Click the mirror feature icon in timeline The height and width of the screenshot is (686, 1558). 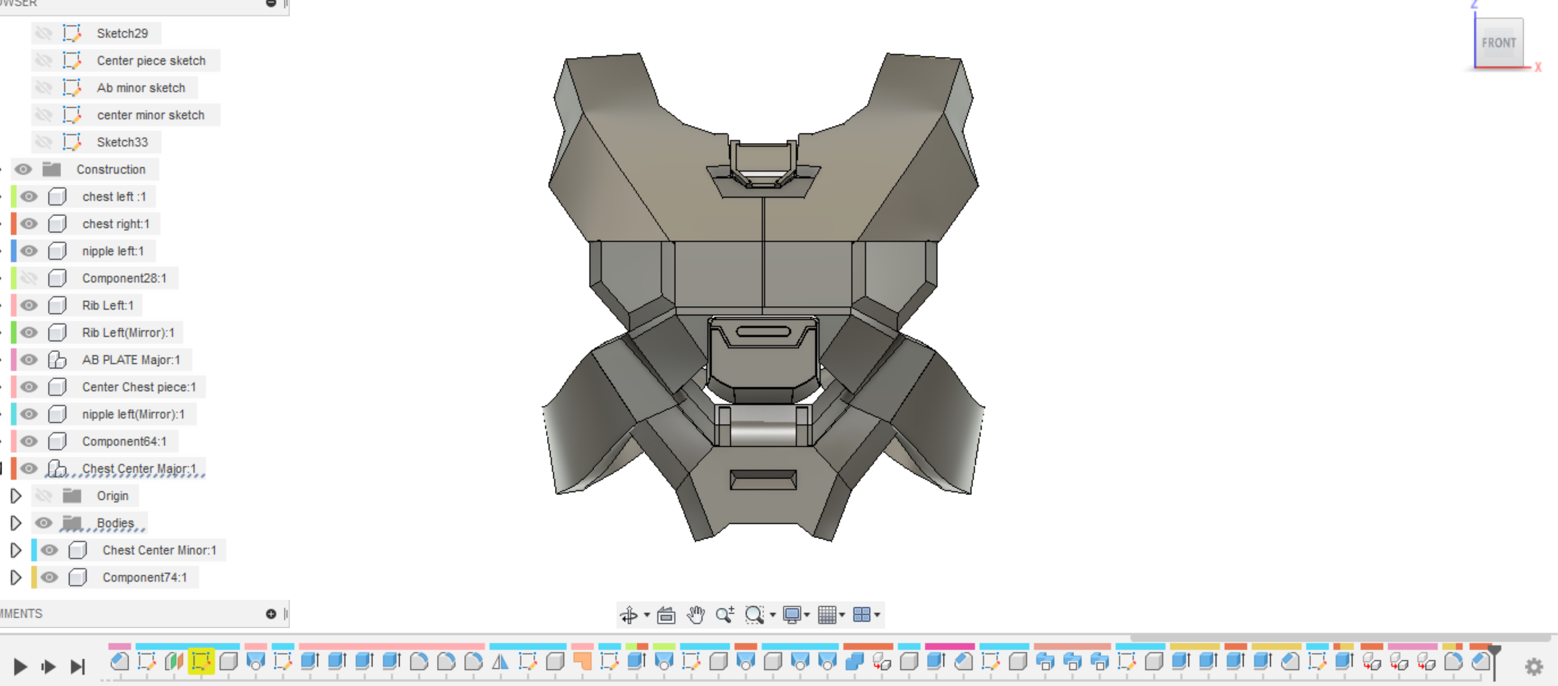click(500, 661)
